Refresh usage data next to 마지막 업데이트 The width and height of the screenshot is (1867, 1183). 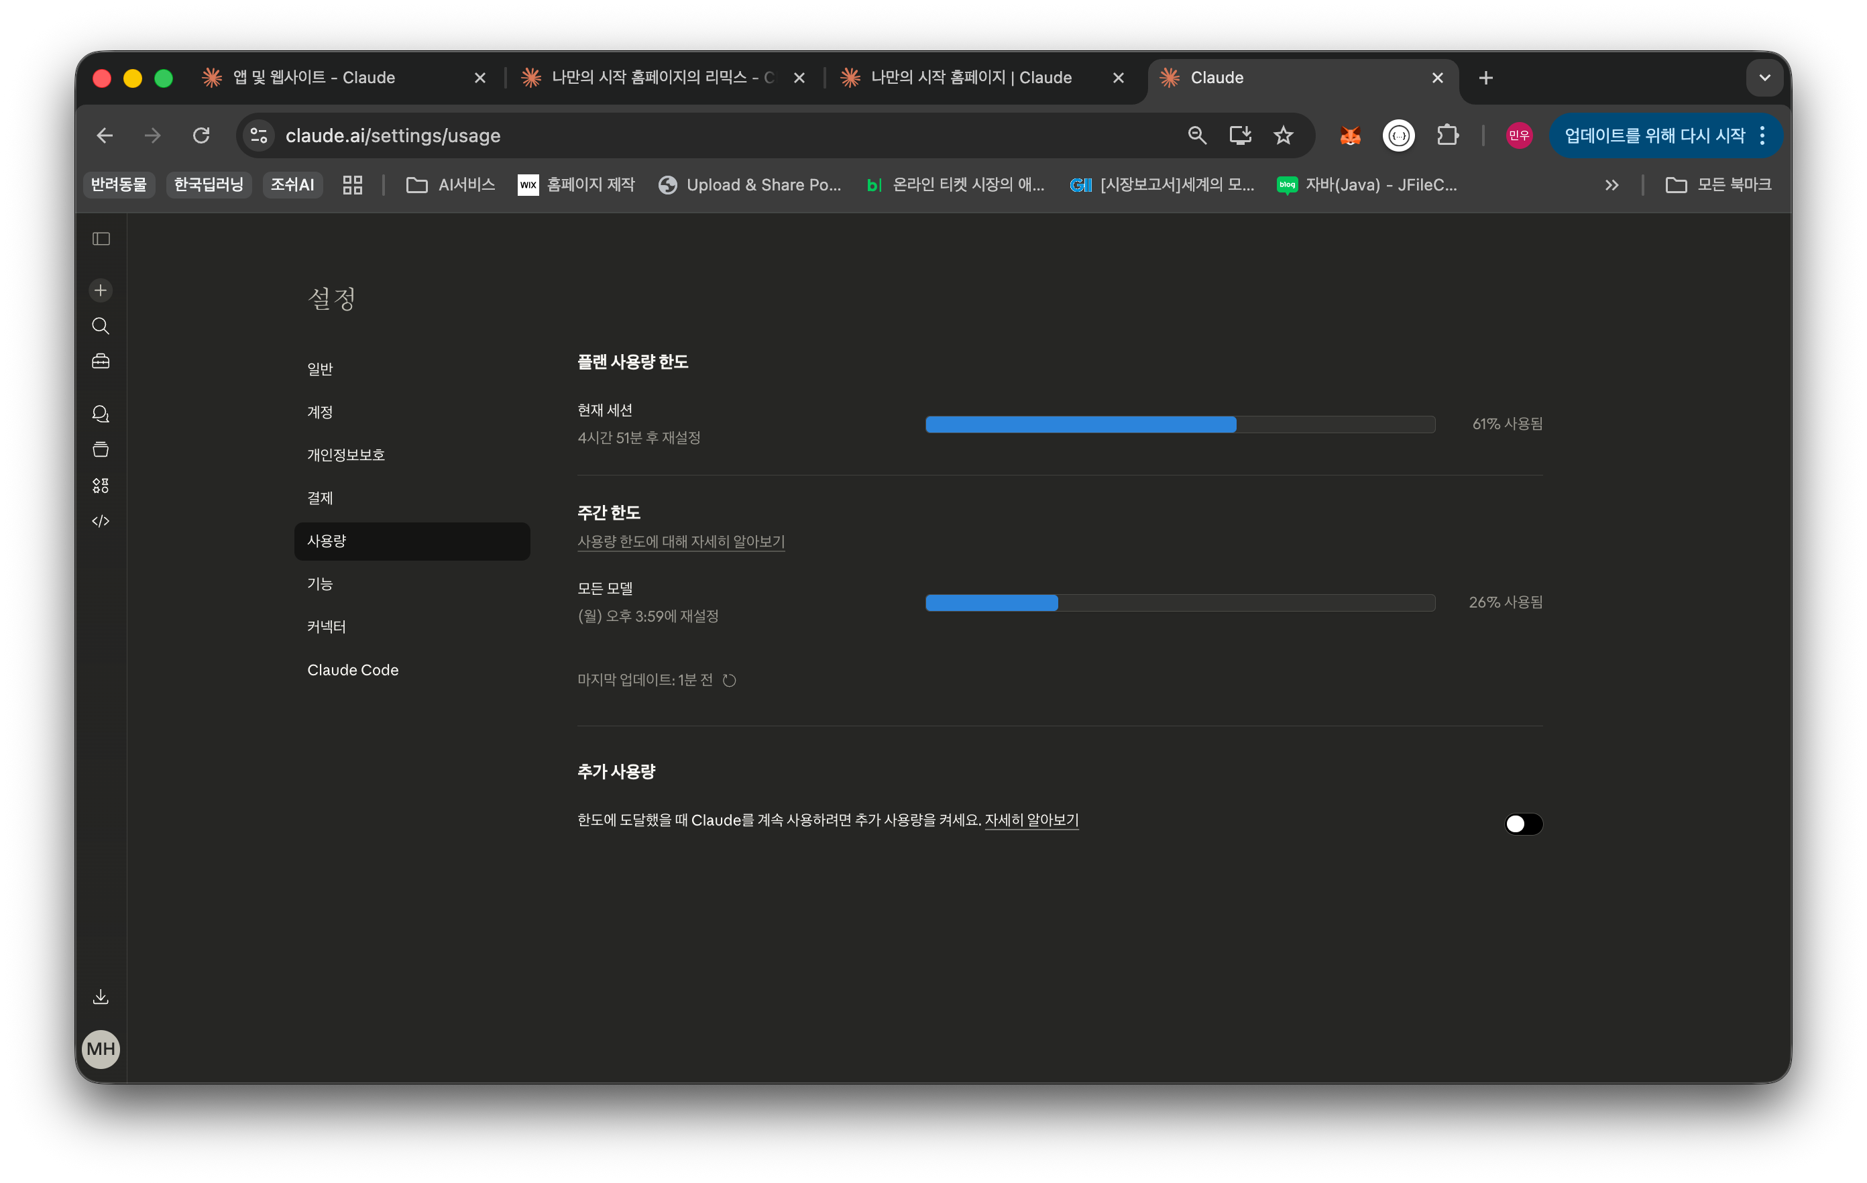tap(730, 681)
